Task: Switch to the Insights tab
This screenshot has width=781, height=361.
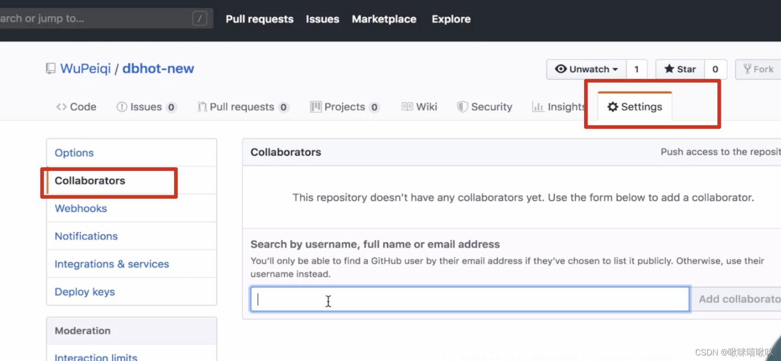Action: [x=558, y=107]
